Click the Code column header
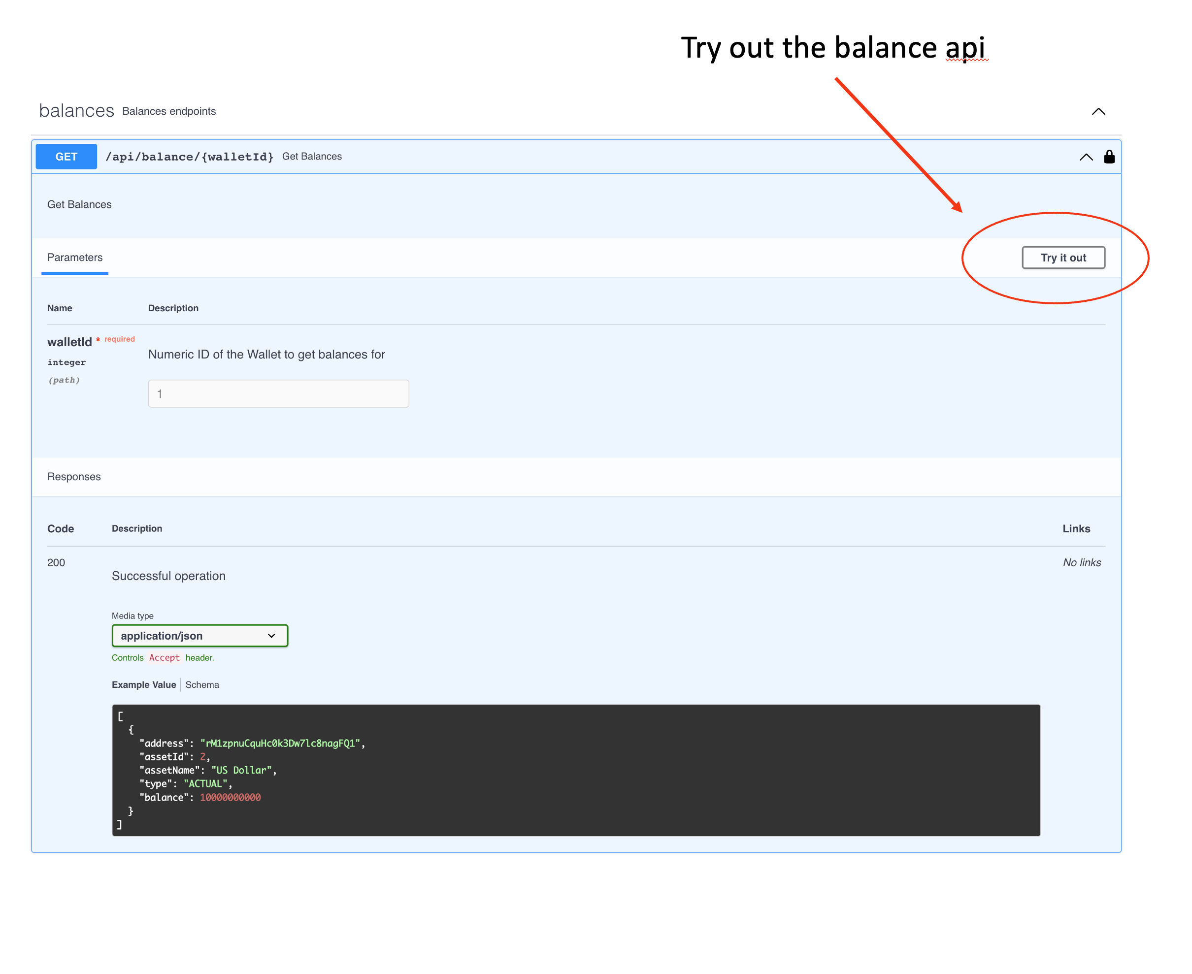The image size is (1192, 974). [61, 528]
